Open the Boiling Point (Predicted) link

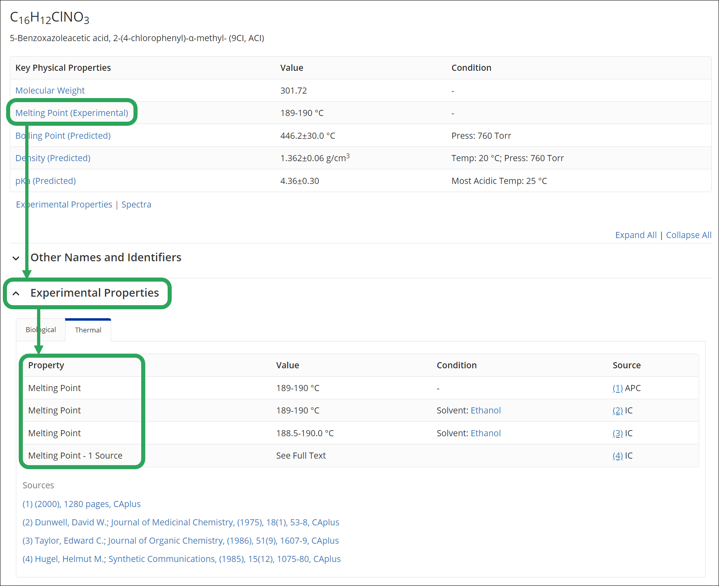click(x=63, y=136)
